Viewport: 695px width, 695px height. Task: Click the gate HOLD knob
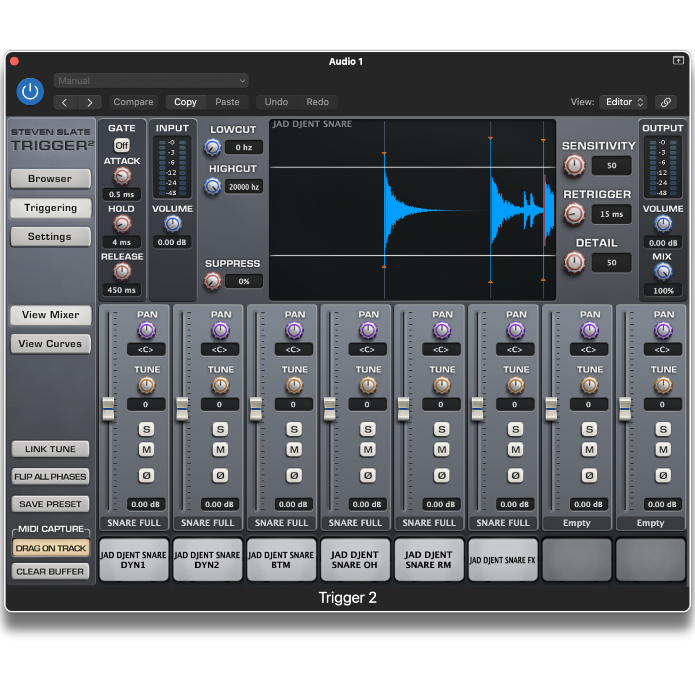pos(122,224)
